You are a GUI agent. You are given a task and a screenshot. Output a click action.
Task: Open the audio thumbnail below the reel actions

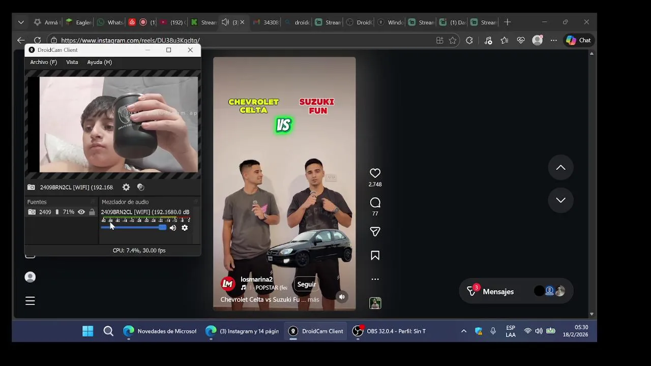pos(375,303)
